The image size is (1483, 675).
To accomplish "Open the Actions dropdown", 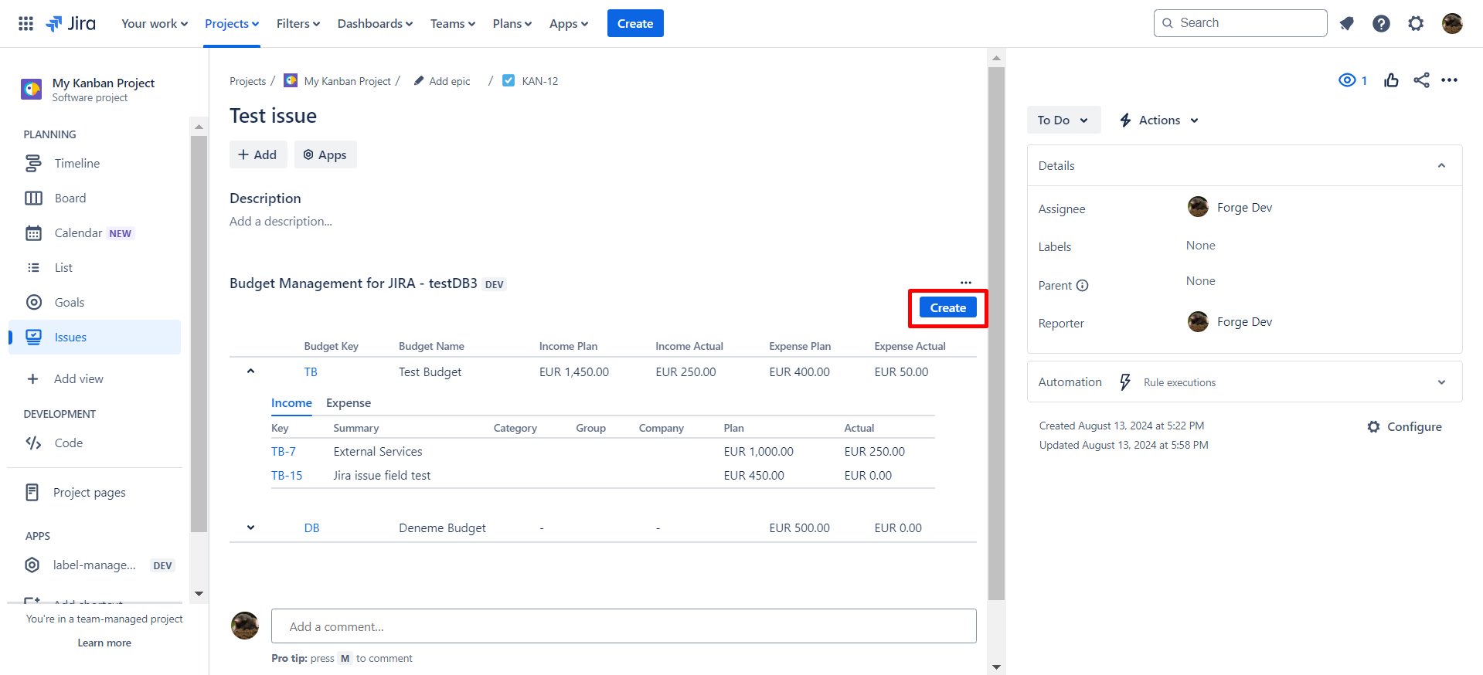I will coord(1159,120).
